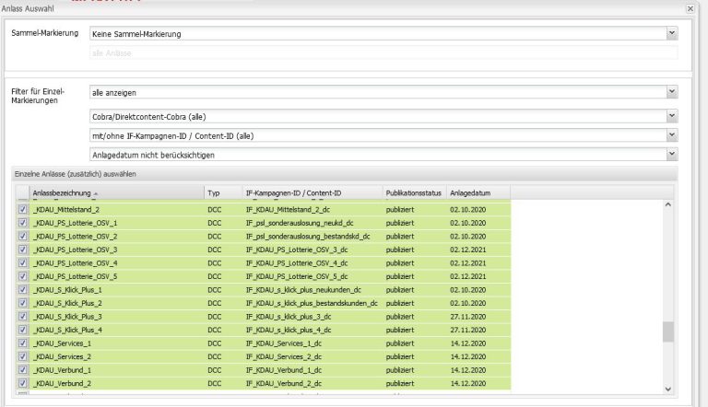Open the IF-Kampagnen-ID / Content-ID filter dropdown
Screen dimensions: 708x407
point(672,135)
